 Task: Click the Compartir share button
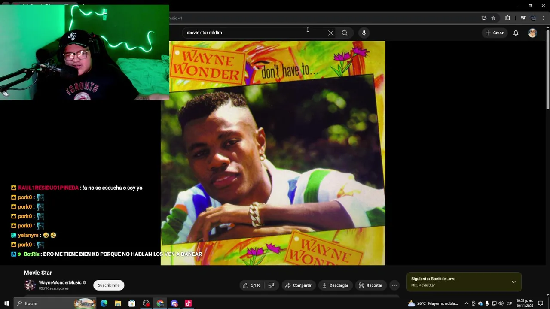coord(298,285)
